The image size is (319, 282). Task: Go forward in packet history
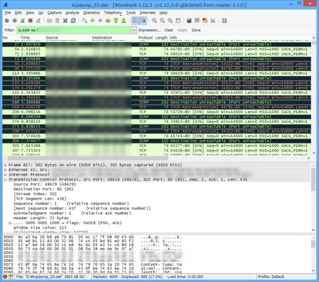[x=100, y=21]
